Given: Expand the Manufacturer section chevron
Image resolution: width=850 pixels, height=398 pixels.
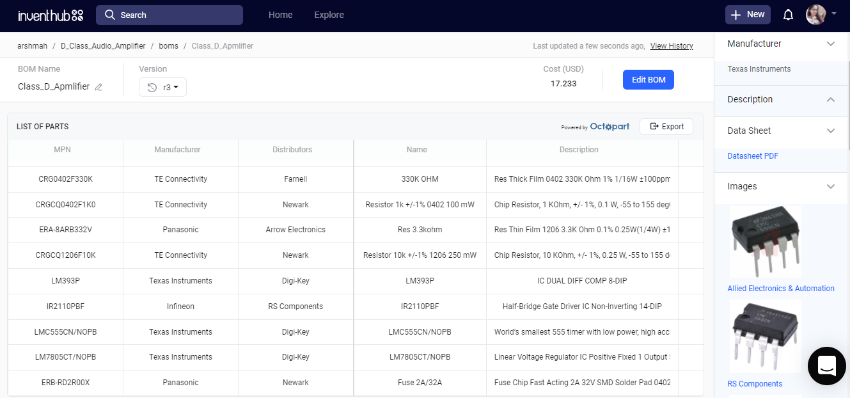Looking at the screenshot, I should tap(831, 44).
